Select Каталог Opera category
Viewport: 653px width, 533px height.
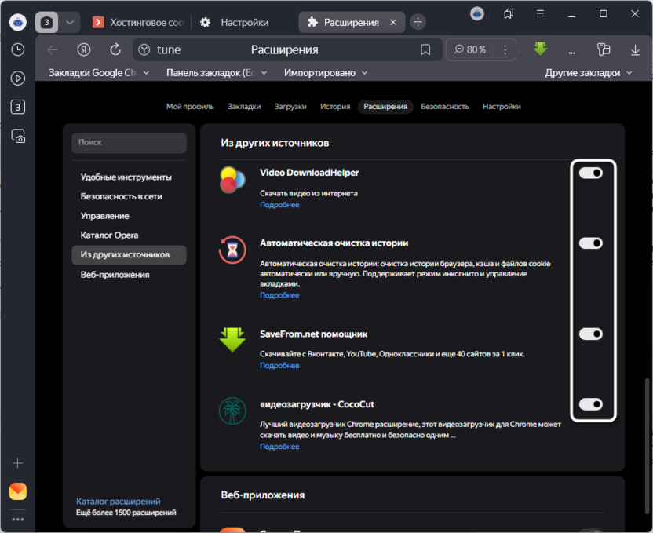point(129,235)
